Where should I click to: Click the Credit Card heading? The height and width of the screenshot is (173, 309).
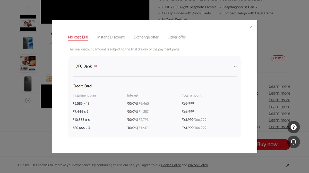(x=82, y=86)
